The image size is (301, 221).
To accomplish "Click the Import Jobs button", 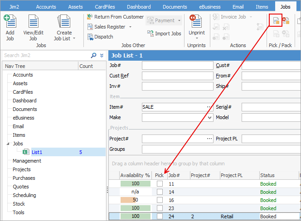I will pos(164,34).
